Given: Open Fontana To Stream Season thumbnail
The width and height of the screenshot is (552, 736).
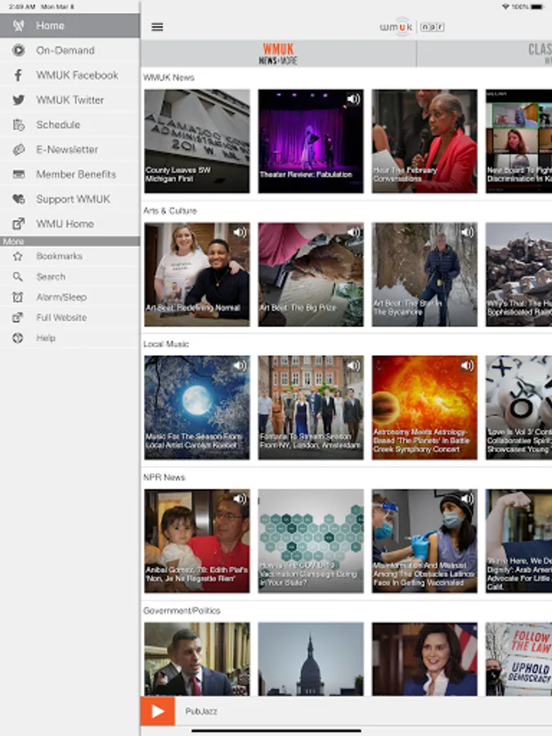Looking at the screenshot, I should (x=311, y=408).
